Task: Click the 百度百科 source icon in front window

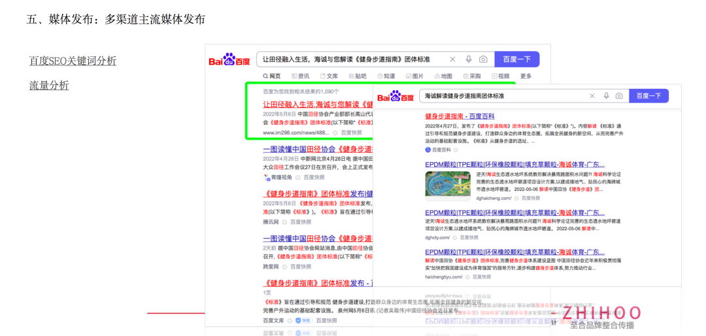Action: (428, 150)
